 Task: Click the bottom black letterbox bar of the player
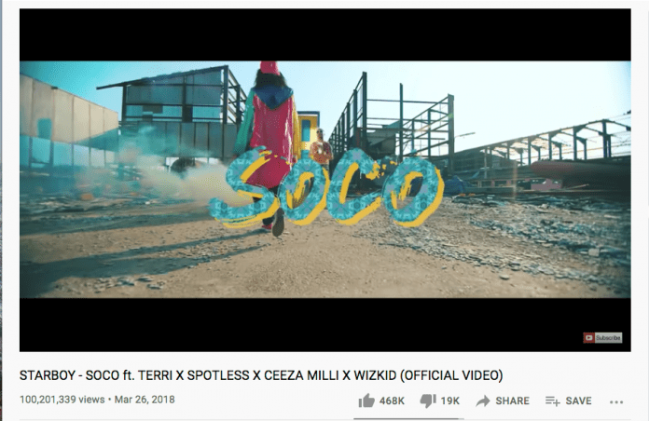tap(325, 325)
